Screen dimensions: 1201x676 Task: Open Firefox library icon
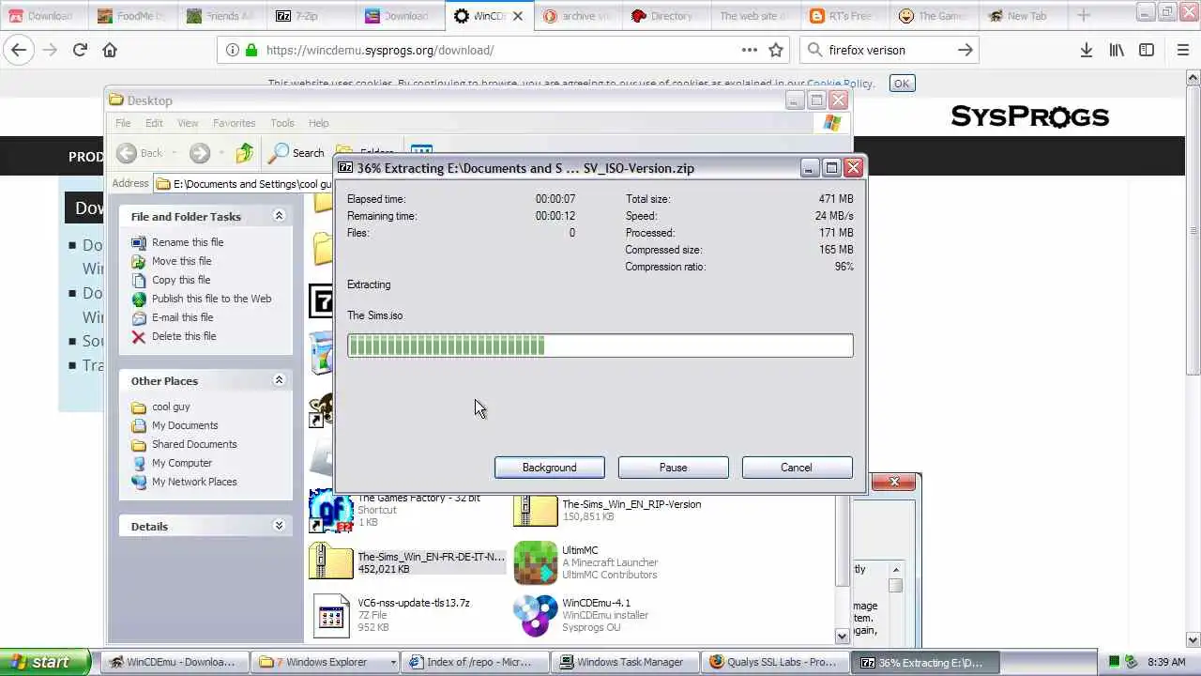coord(1116,50)
